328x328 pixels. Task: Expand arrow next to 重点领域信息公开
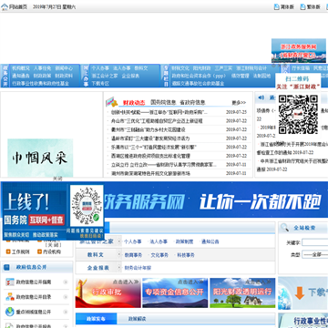[66, 312]
